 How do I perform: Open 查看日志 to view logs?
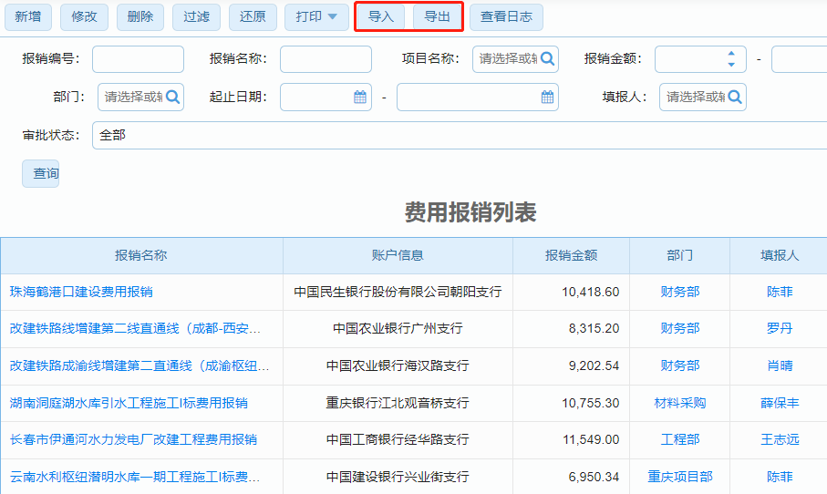506,16
